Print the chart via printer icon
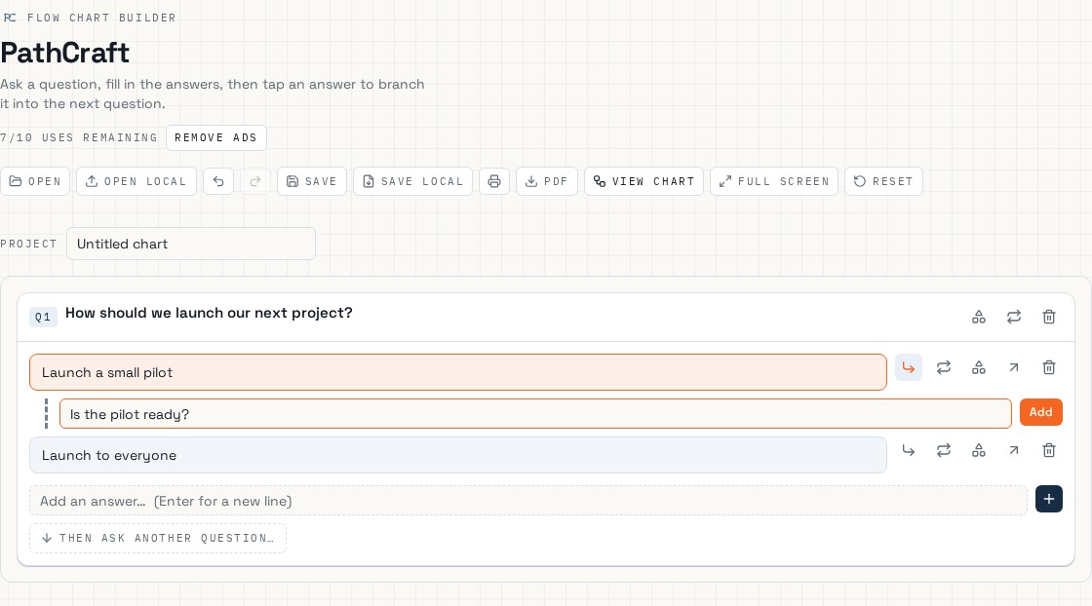 pos(494,181)
